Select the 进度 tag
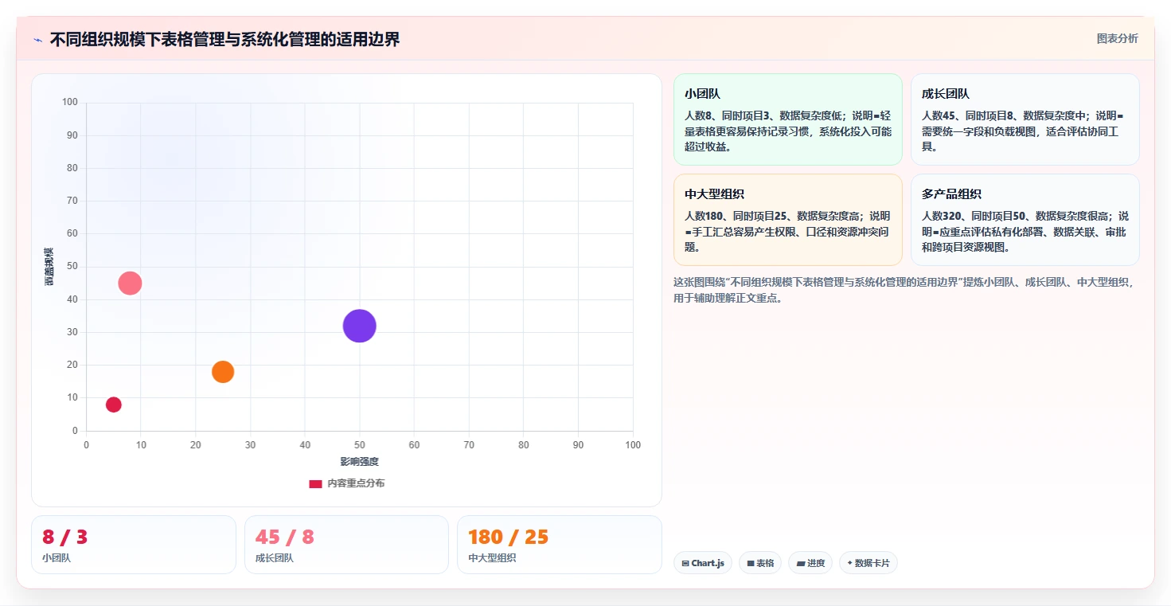The width and height of the screenshot is (1171, 606). pyautogui.click(x=810, y=563)
